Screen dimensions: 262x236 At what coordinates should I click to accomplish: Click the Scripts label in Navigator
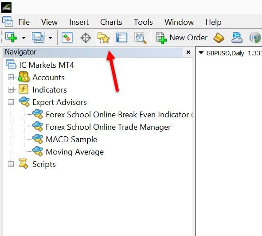pyautogui.click(x=44, y=164)
